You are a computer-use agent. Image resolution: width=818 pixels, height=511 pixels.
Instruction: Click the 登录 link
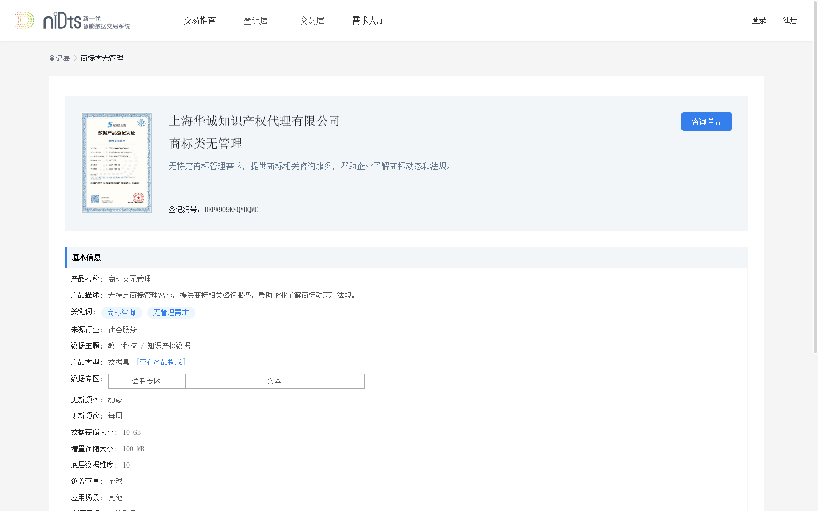click(759, 20)
